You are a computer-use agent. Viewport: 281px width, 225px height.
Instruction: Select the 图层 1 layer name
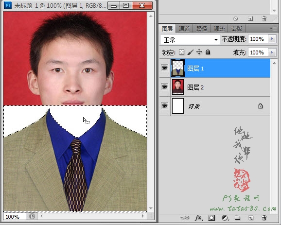click(x=195, y=69)
